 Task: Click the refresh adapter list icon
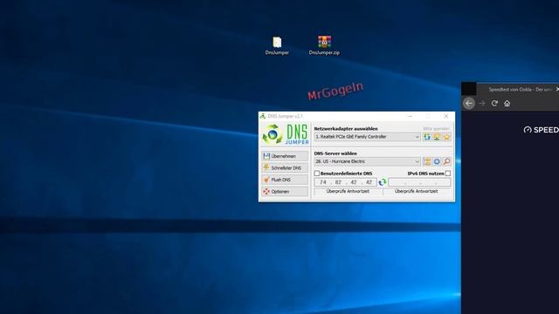427,137
